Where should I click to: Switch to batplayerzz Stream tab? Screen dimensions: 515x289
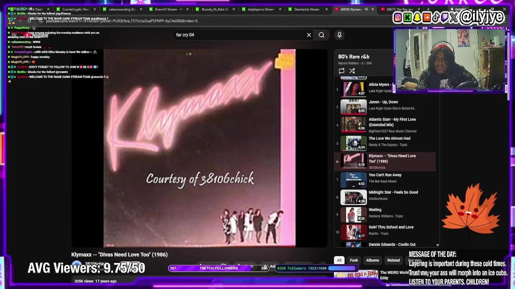pos(261,9)
